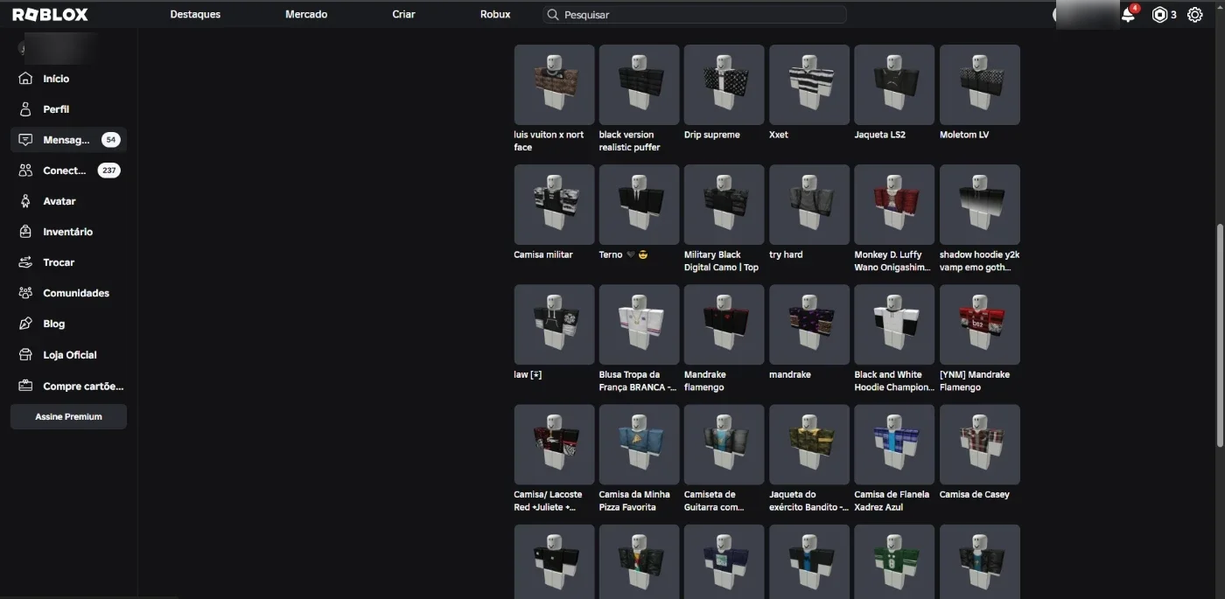The image size is (1225, 599).
Task: Click the search magnifier icon
Action: (552, 15)
